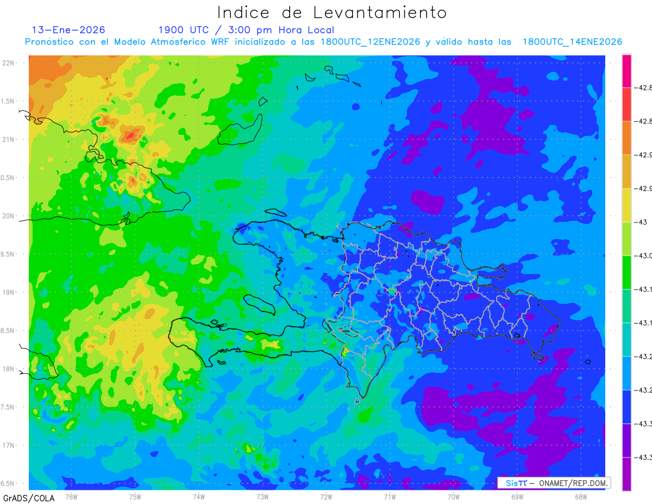Pick the yellow-green legend swatch

(x=626, y=239)
